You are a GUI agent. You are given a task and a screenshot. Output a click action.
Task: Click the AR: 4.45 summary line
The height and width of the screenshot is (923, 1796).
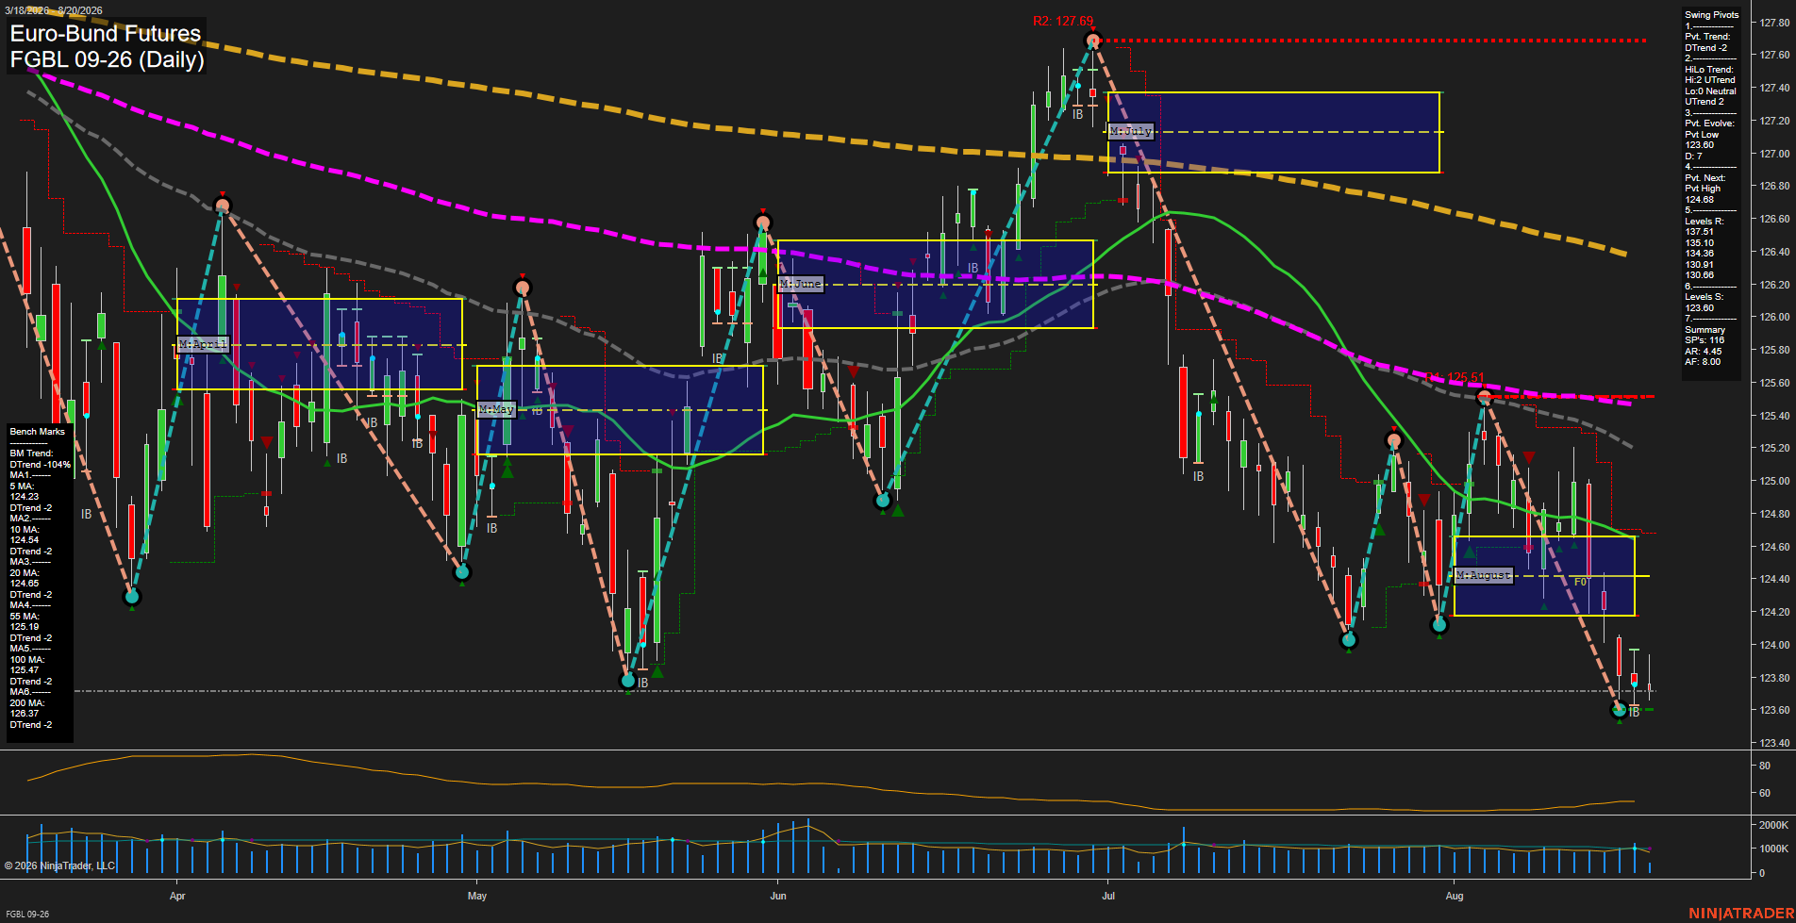click(1703, 352)
